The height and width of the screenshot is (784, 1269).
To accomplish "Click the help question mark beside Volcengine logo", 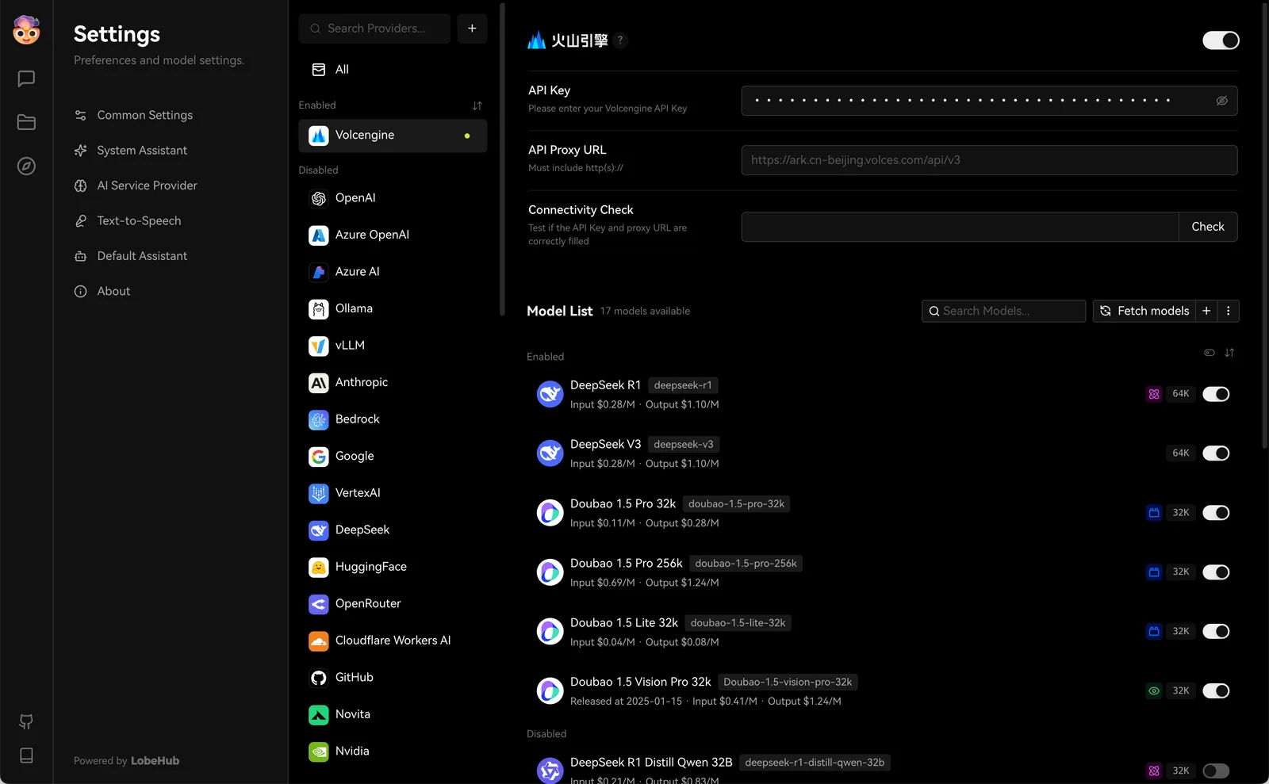I will click(620, 40).
